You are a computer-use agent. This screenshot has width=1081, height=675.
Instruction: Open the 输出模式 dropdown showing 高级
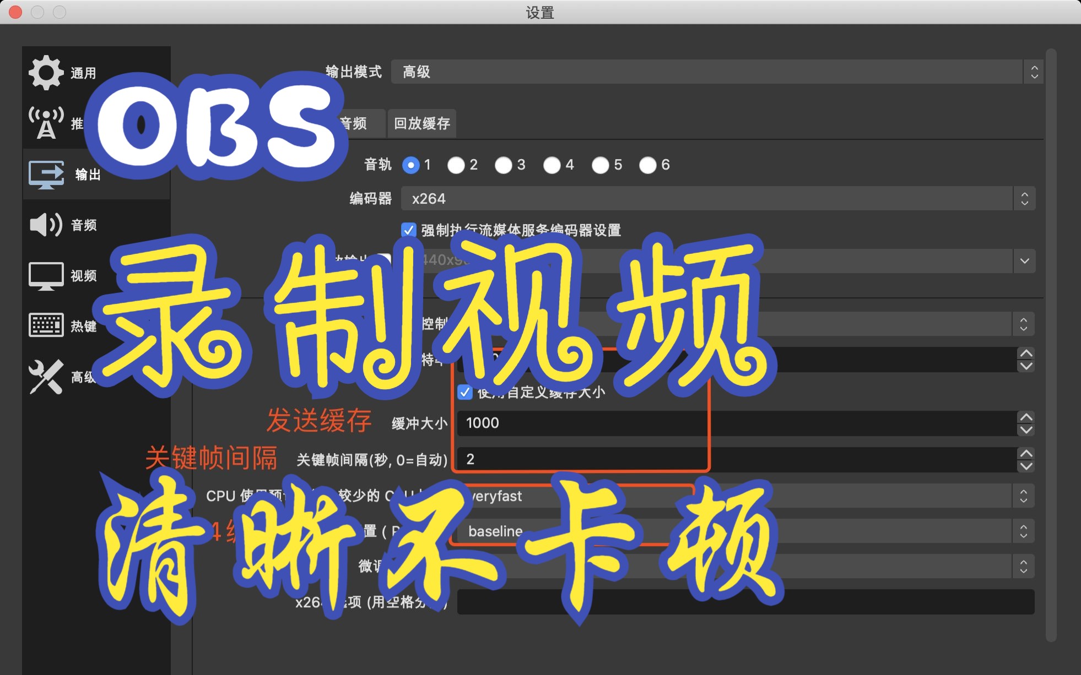tap(717, 72)
